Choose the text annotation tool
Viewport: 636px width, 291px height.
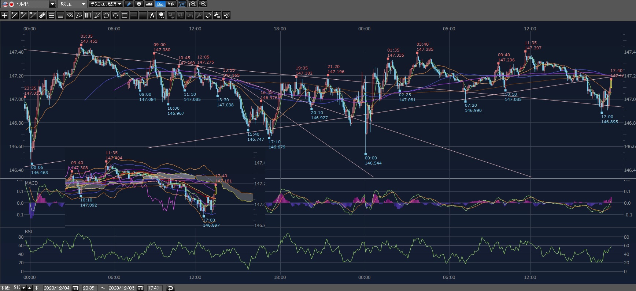(152, 15)
